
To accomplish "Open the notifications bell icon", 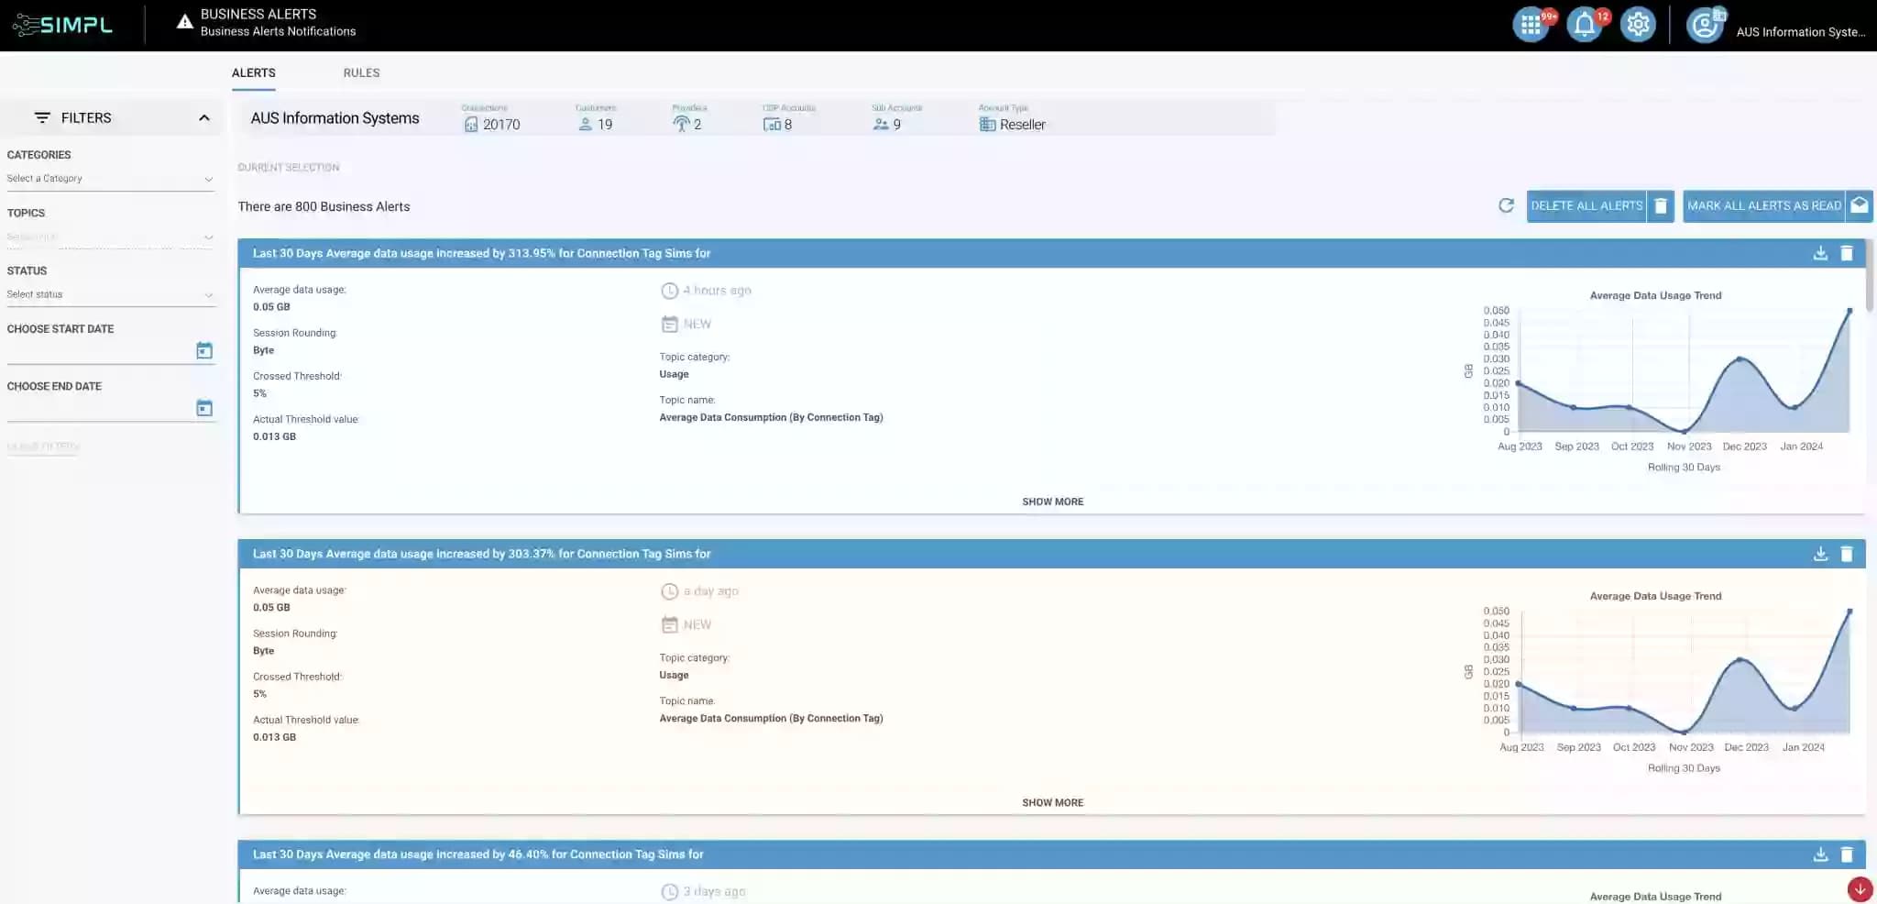I will (x=1585, y=25).
